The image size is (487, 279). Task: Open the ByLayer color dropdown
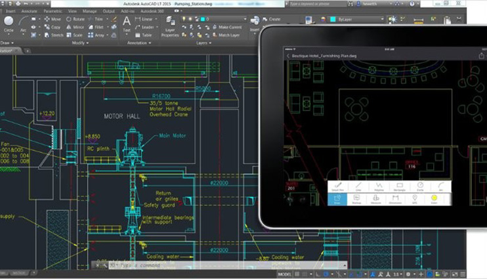tap(382, 19)
